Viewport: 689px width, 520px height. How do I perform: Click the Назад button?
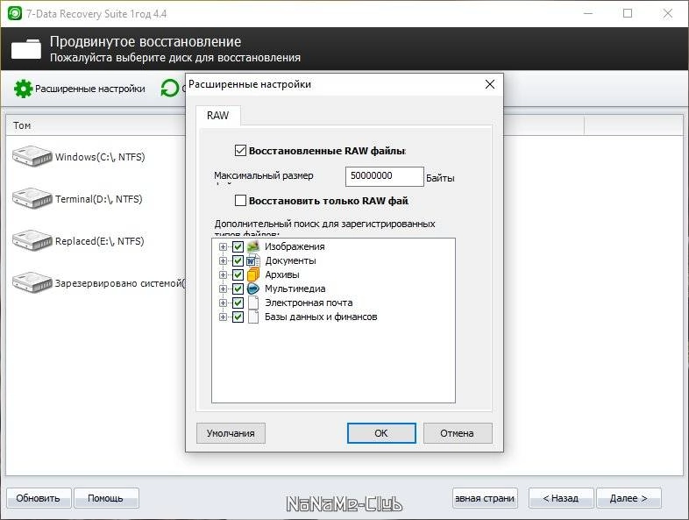(561, 498)
